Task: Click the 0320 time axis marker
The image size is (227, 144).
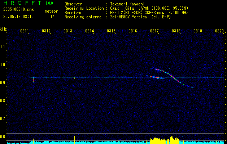Action: click(x=219, y=31)
